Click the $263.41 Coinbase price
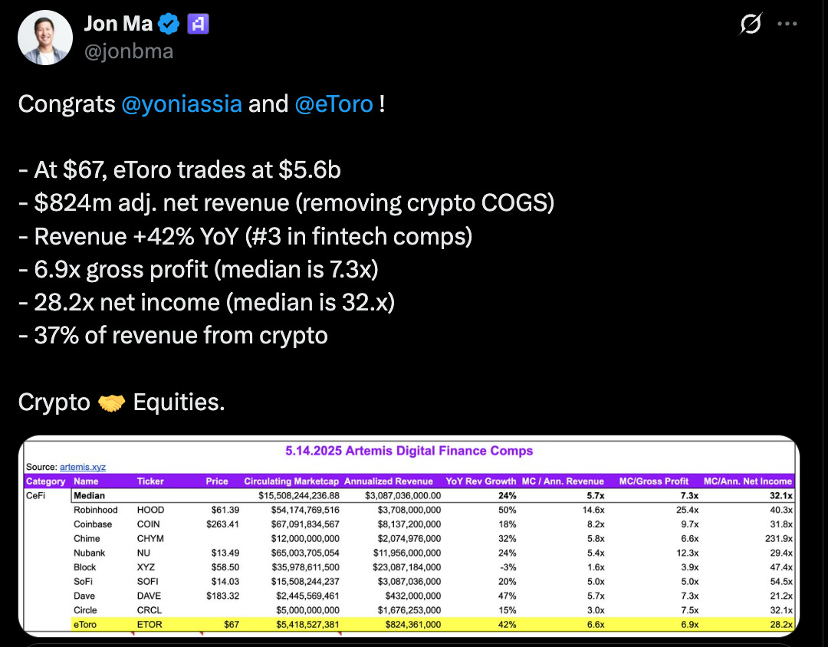This screenshot has width=828, height=647. pos(222,524)
